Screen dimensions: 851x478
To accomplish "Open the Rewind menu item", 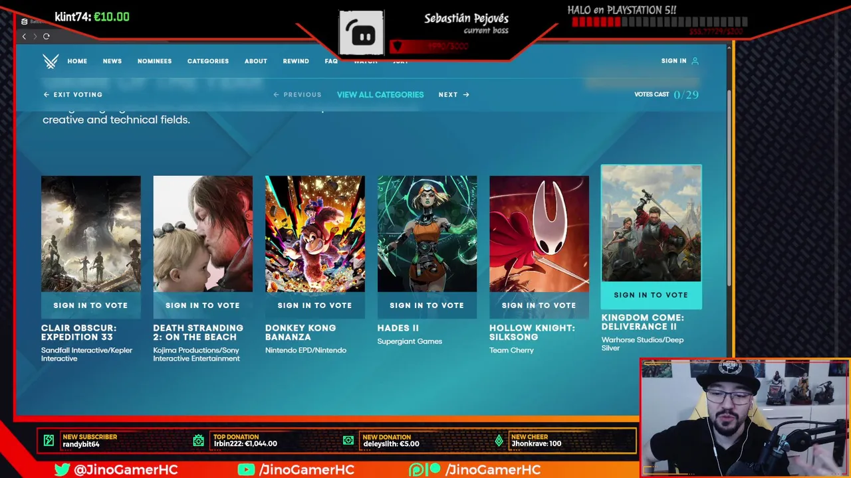I will (296, 61).
